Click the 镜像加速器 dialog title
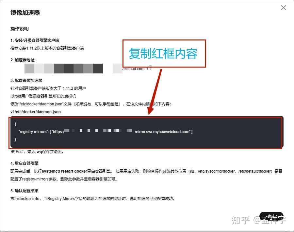This screenshot has height=232, width=294. pos(25,13)
